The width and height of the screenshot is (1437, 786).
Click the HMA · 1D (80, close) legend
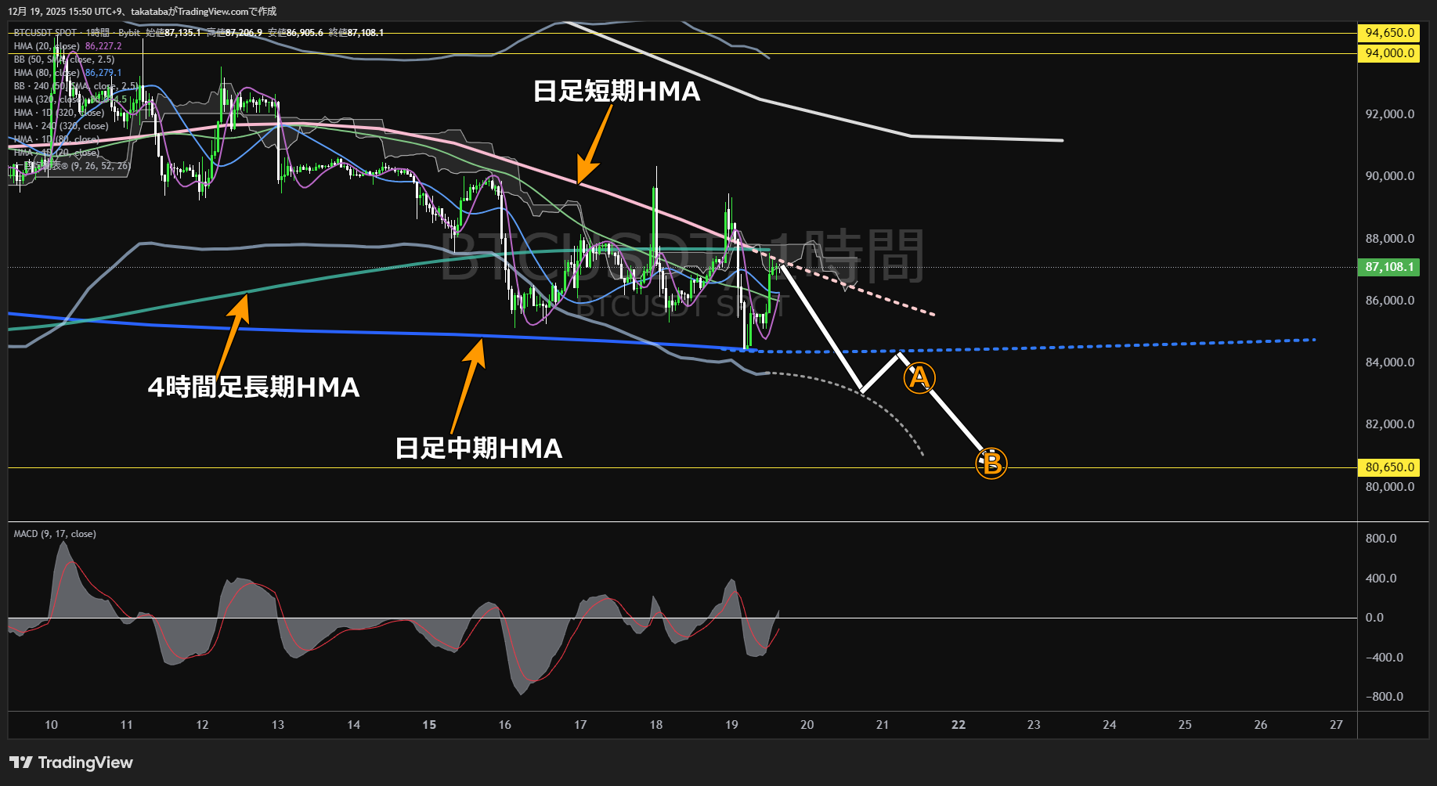tap(56, 139)
